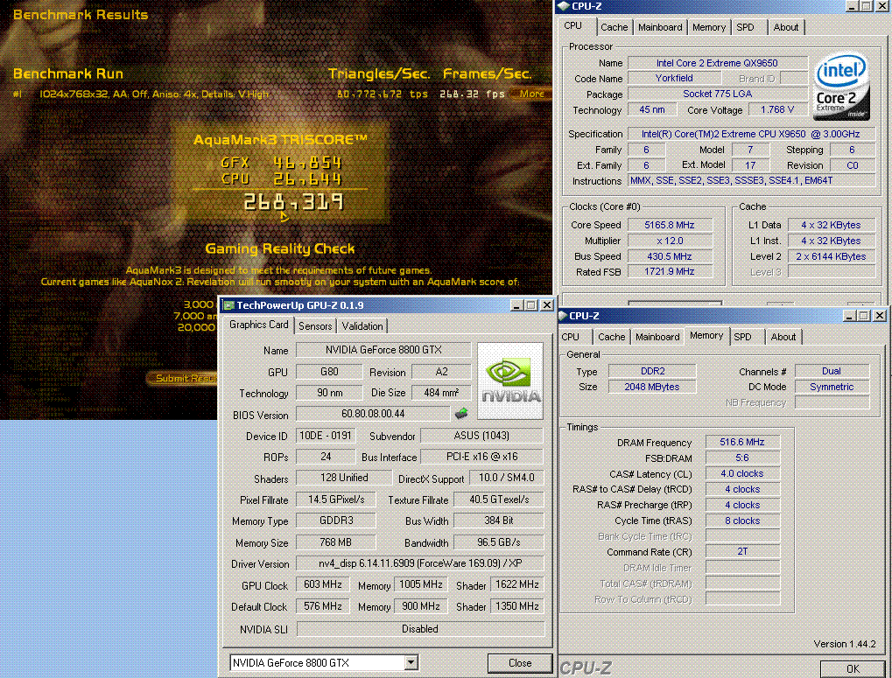Close the GPU-Z window via X
This screenshot has height=678, width=892.
coord(547,305)
